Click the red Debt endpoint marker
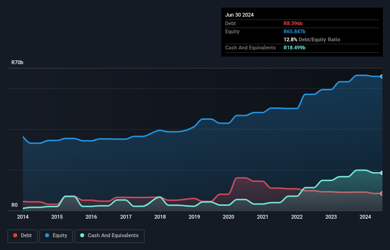Screen dimensions: 390x250 [x=381, y=193]
